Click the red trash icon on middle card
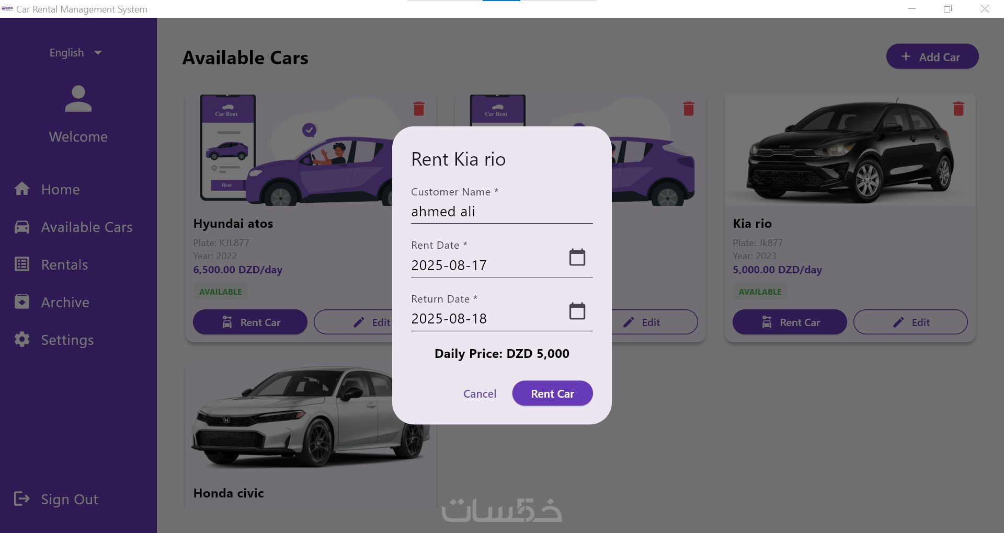 point(689,109)
